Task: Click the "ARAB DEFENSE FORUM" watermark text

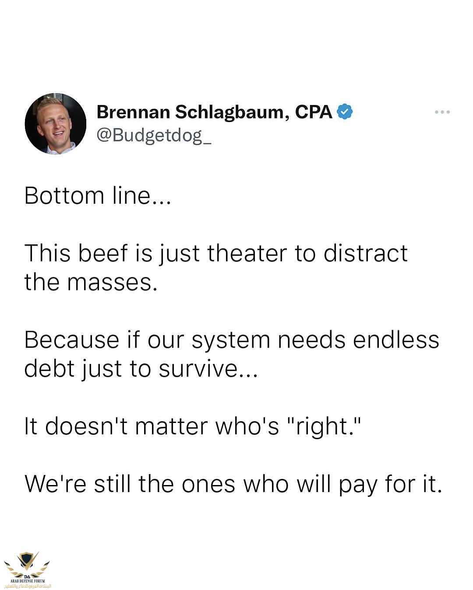Action: [x=27, y=581]
